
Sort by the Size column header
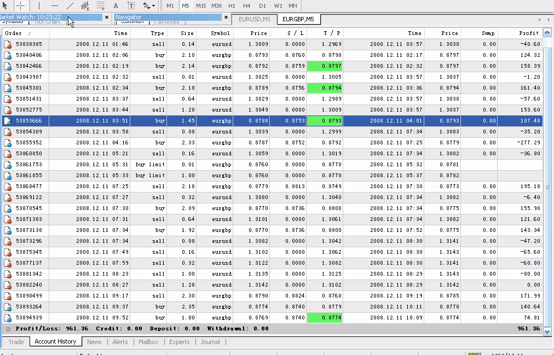182,33
